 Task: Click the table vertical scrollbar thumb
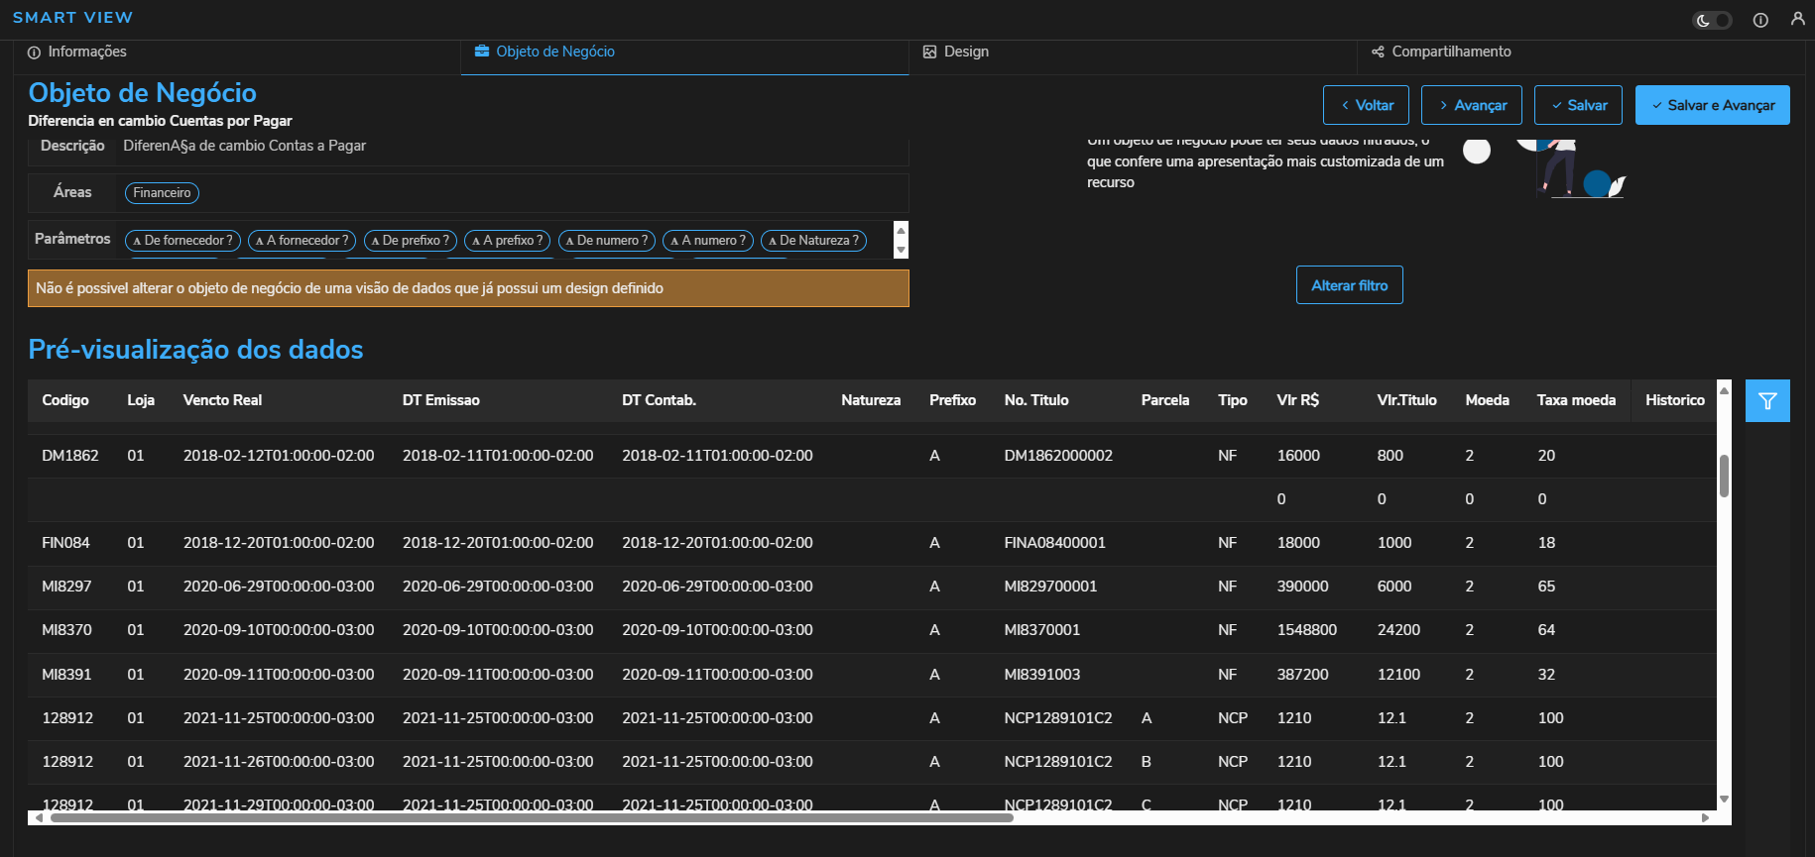click(x=1724, y=476)
